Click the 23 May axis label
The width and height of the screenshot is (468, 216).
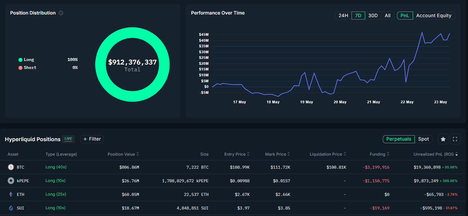(441, 102)
